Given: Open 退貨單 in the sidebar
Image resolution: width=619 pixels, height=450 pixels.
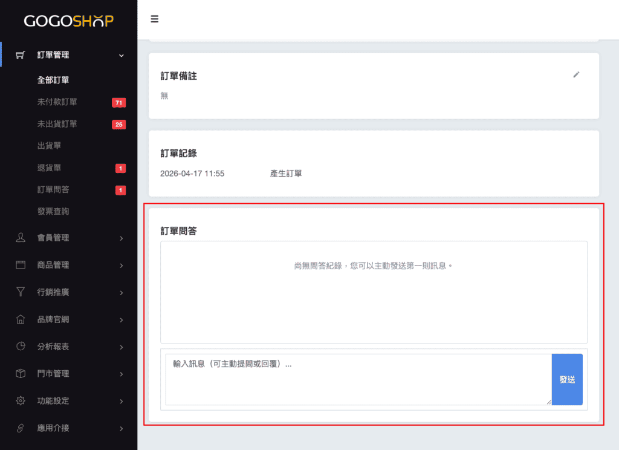Looking at the screenshot, I should tap(49, 168).
